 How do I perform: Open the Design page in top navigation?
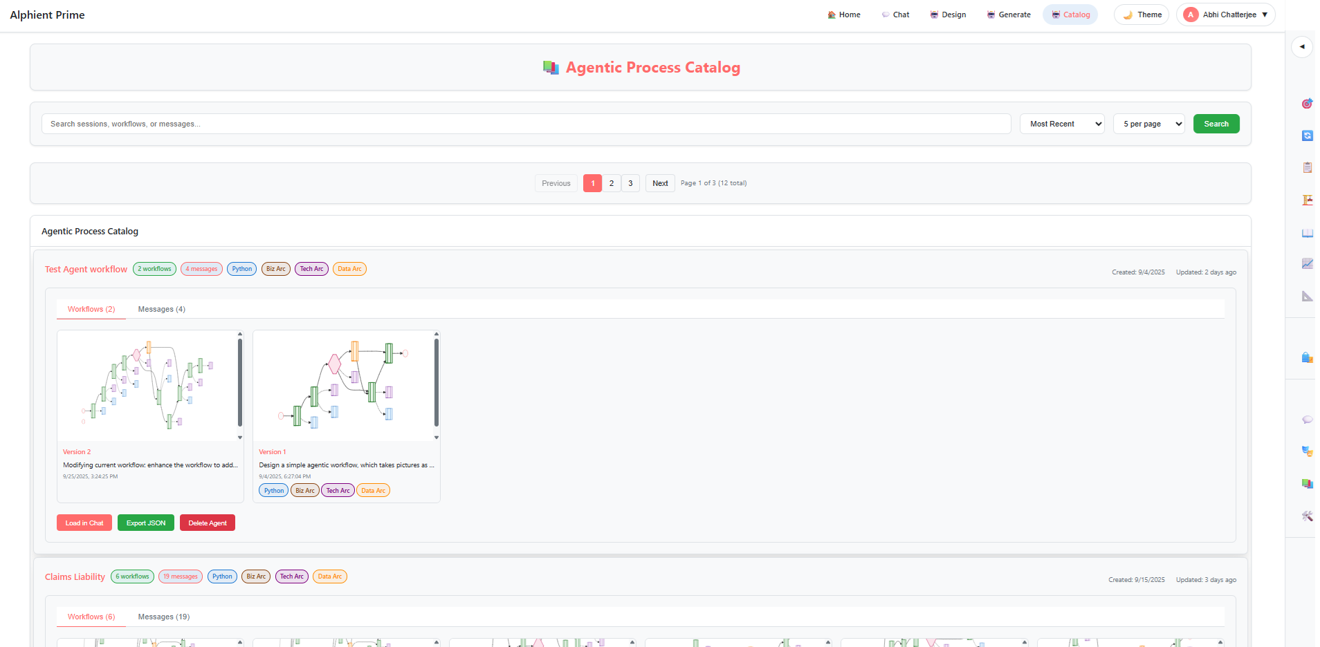[948, 15]
